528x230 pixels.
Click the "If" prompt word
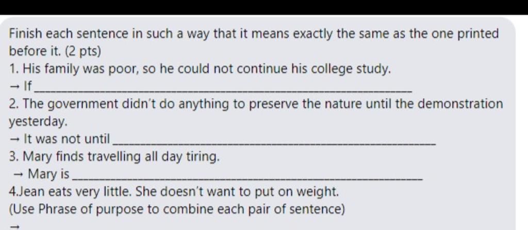click(x=27, y=87)
